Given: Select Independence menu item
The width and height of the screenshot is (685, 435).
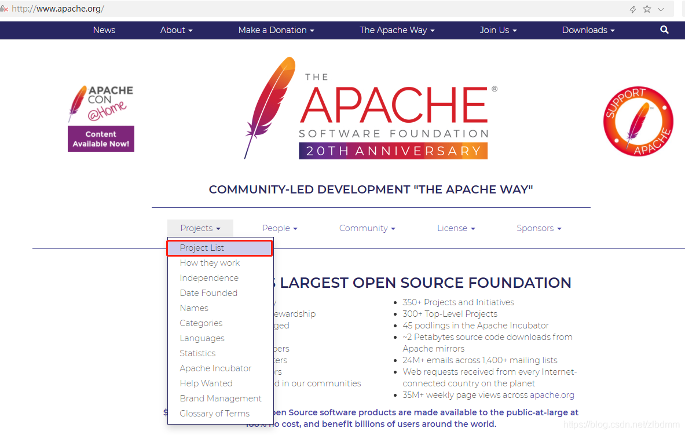Looking at the screenshot, I should [219, 278].
